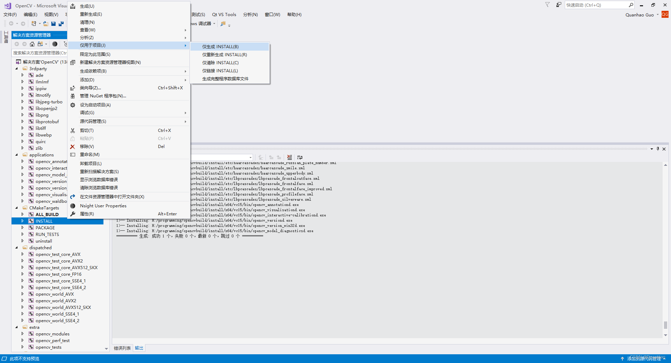Click the Save icon in toolbar
The width and height of the screenshot is (671, 363).
53,24
